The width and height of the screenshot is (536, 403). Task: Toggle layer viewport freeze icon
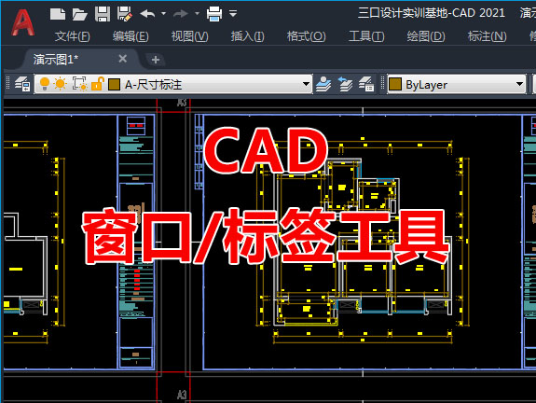tap(79, 84)
